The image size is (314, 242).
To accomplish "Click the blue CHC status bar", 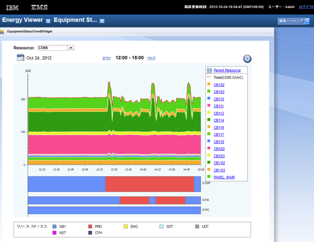I will [114, 210].
